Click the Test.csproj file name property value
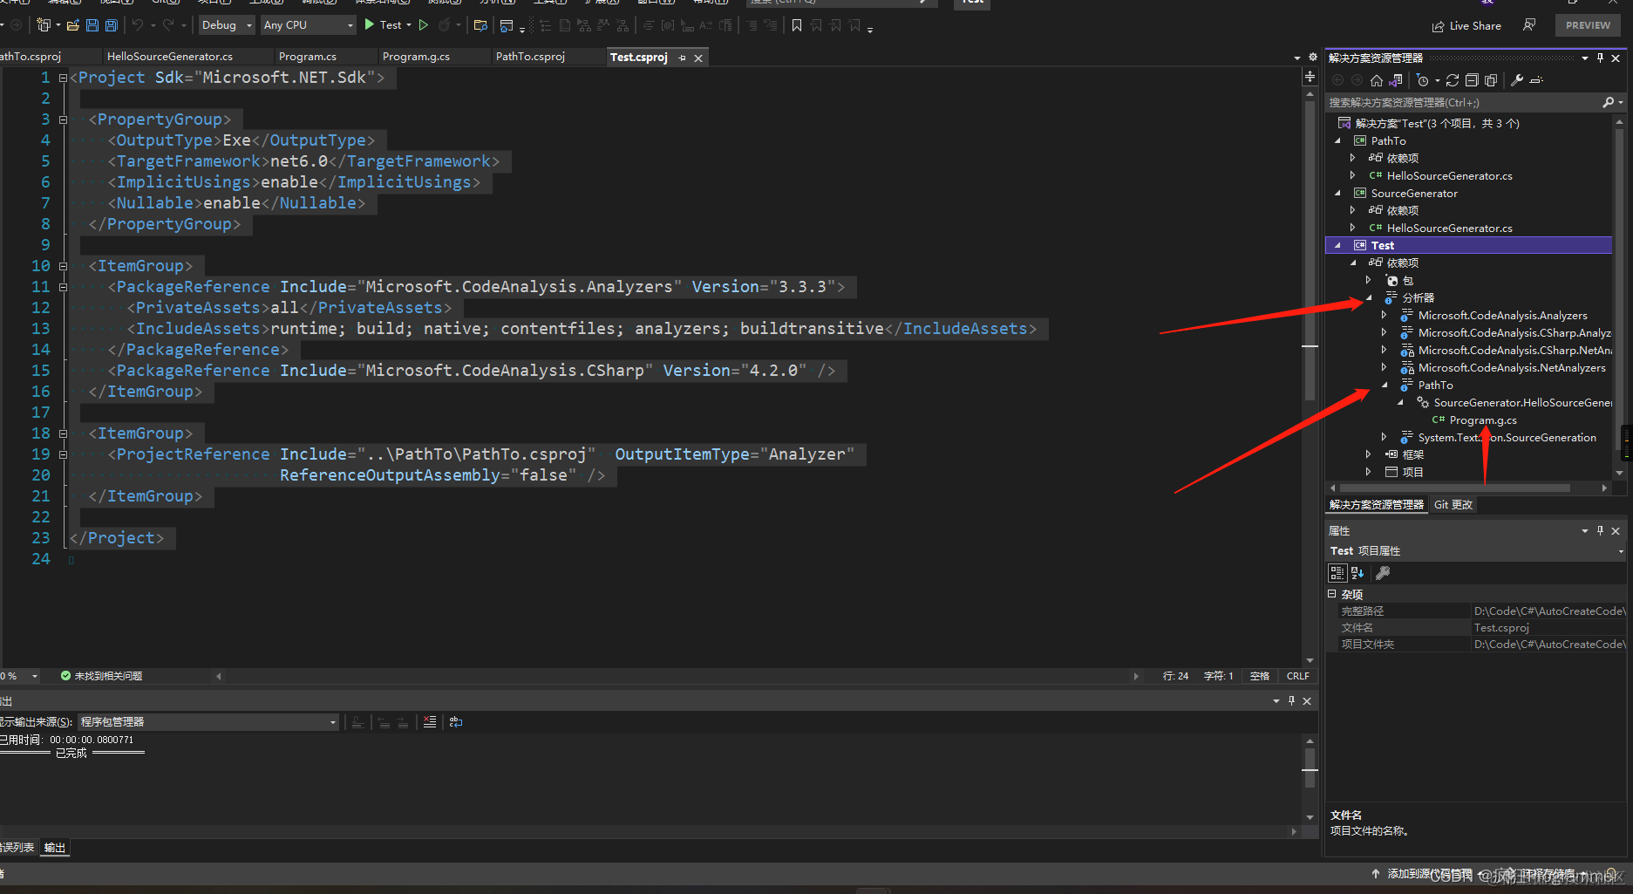Viewport: 1633px width, 894px height. [1549, 628]
